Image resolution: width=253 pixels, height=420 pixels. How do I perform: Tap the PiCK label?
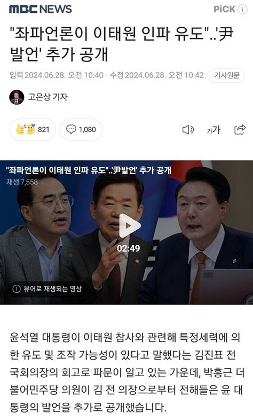tap(224, 9)
